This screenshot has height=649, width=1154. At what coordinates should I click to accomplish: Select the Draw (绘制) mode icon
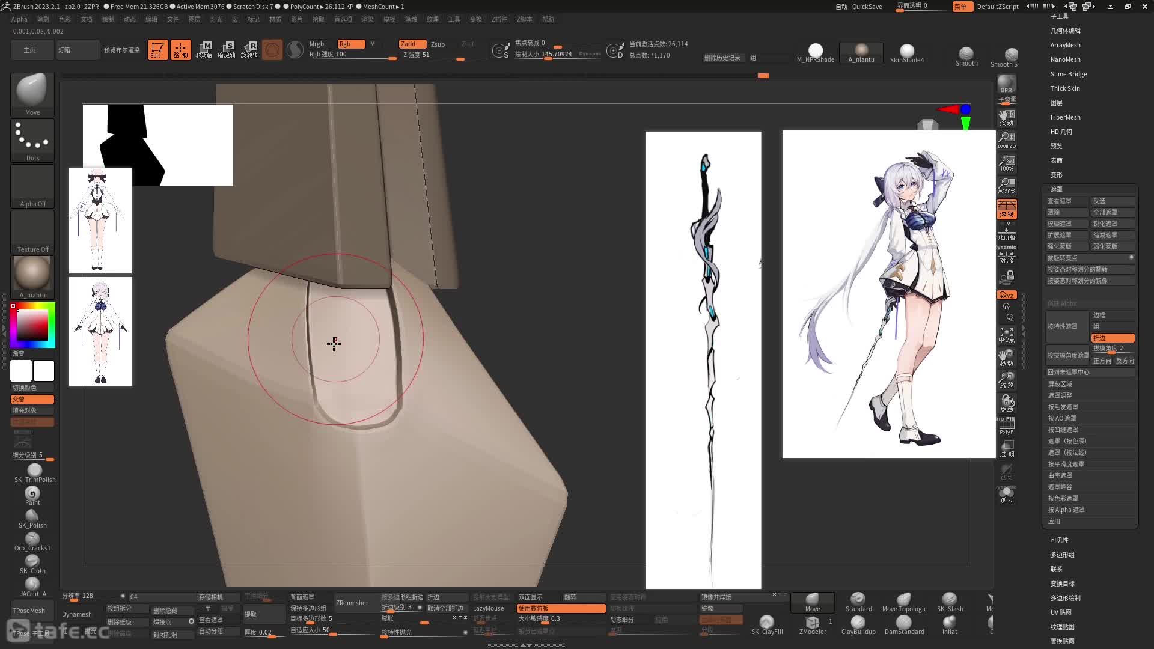pyautogui.click(x=180, y=49)
